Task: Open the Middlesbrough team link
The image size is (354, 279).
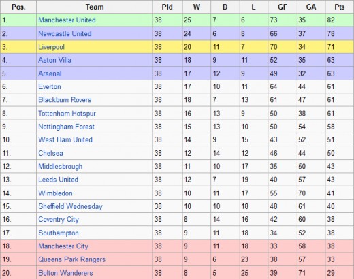Action: tap(61, 167)
